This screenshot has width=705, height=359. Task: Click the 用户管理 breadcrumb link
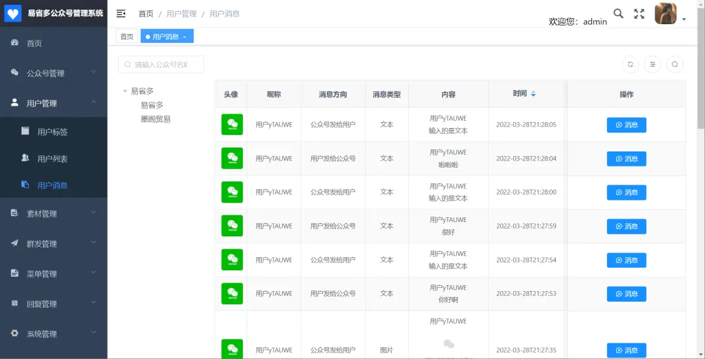181,14
